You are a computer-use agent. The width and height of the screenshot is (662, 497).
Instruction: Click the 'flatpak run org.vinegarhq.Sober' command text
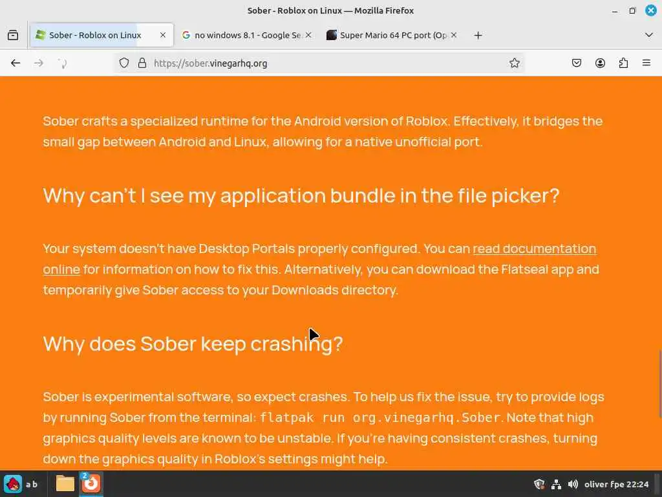[x=380, y=418]
